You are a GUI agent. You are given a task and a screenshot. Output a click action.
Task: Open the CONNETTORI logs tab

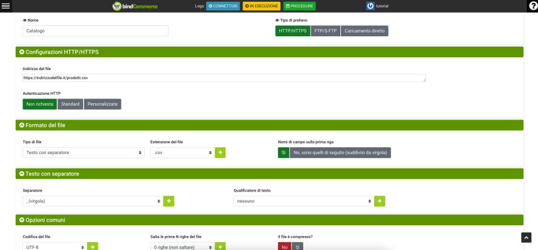pyautogui.click(x=223, y=6)
